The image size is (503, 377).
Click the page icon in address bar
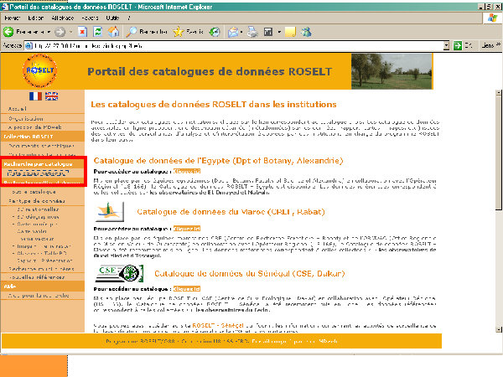coord(29,46)
